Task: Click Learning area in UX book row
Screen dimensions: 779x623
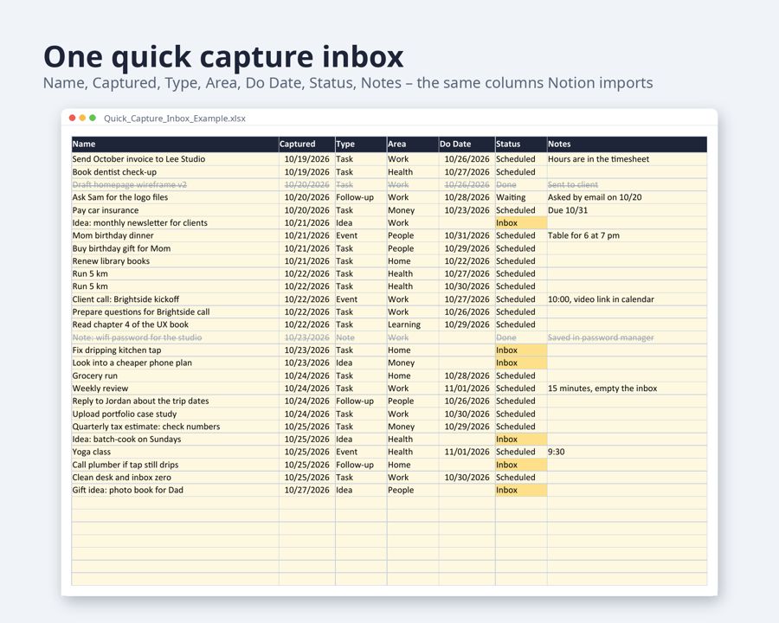Action: pos(413,324)
